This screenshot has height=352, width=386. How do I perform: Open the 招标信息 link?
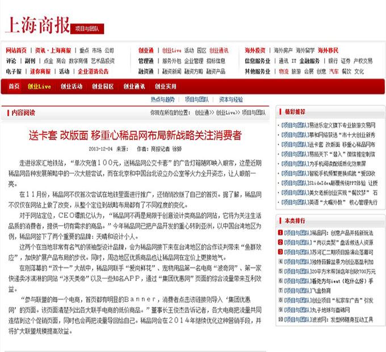[x=216, y=61]
